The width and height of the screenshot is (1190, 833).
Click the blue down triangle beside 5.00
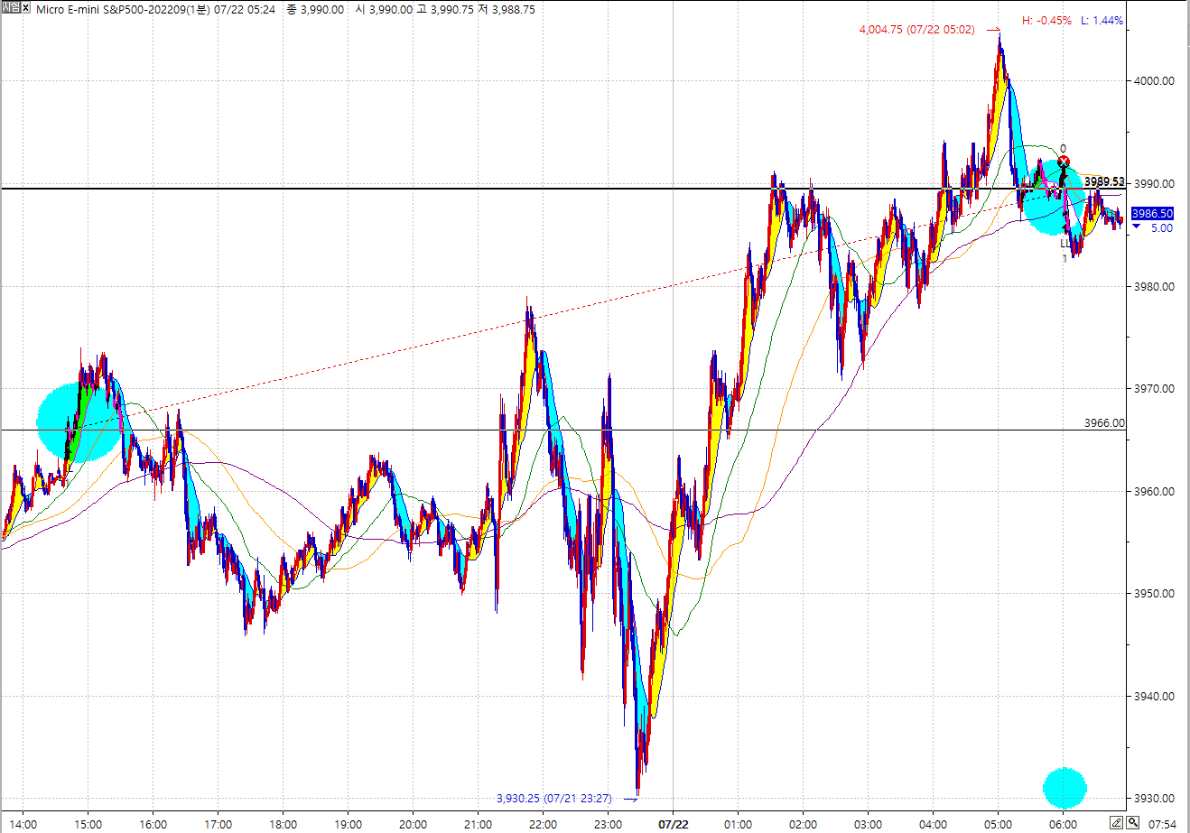pyautogui.click(x=1136, y=228)
